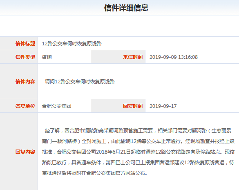The image size is (239, 190).
Task: Select the 答复单位 label
Action: (x=25, y=106)
